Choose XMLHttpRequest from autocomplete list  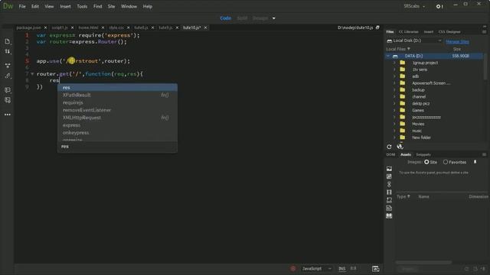[117, 118]
